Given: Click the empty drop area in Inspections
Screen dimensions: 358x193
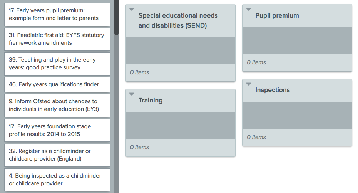Looking at the screenshot, I should [x=297, y=115].
